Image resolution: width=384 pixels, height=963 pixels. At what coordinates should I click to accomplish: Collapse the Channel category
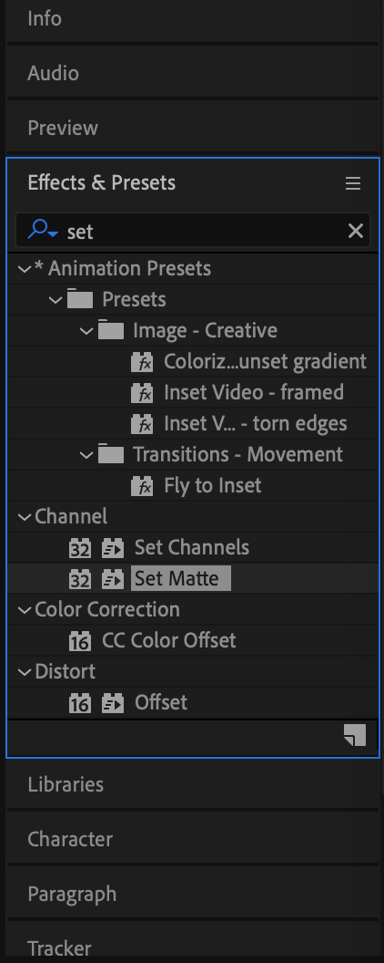point(25,517)
